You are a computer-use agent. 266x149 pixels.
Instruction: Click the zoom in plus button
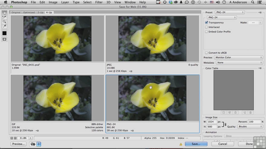click(x=15, y=138)
